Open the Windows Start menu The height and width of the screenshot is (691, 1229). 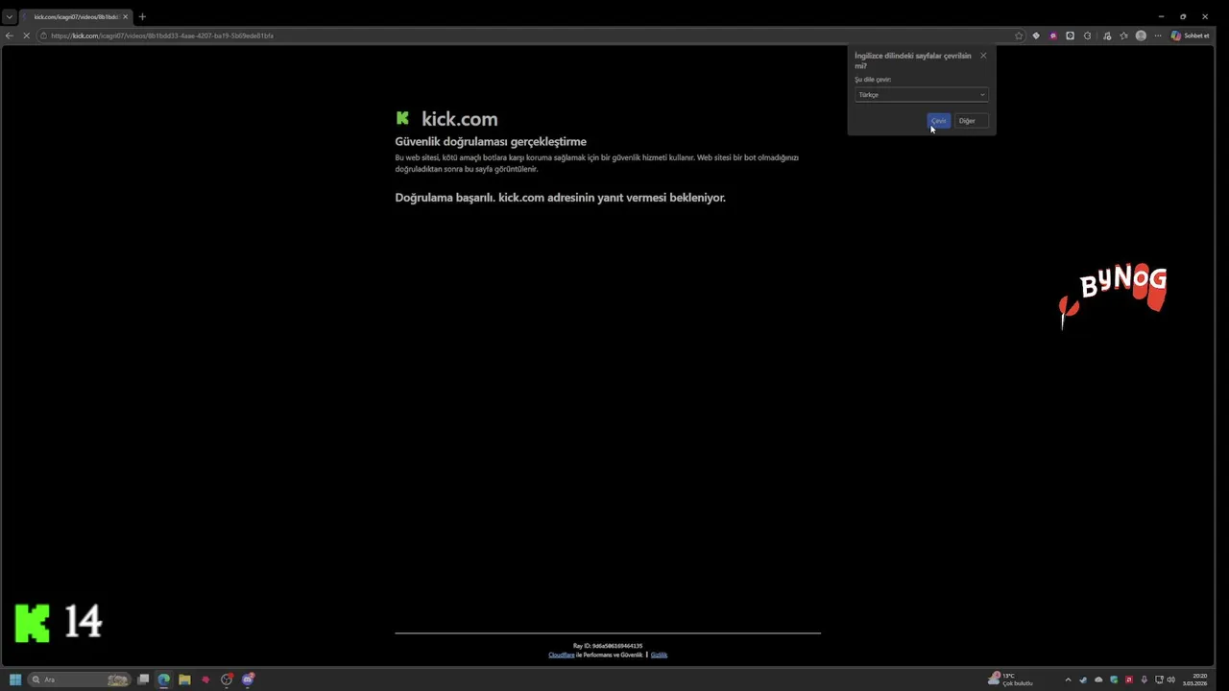point(15,679)
